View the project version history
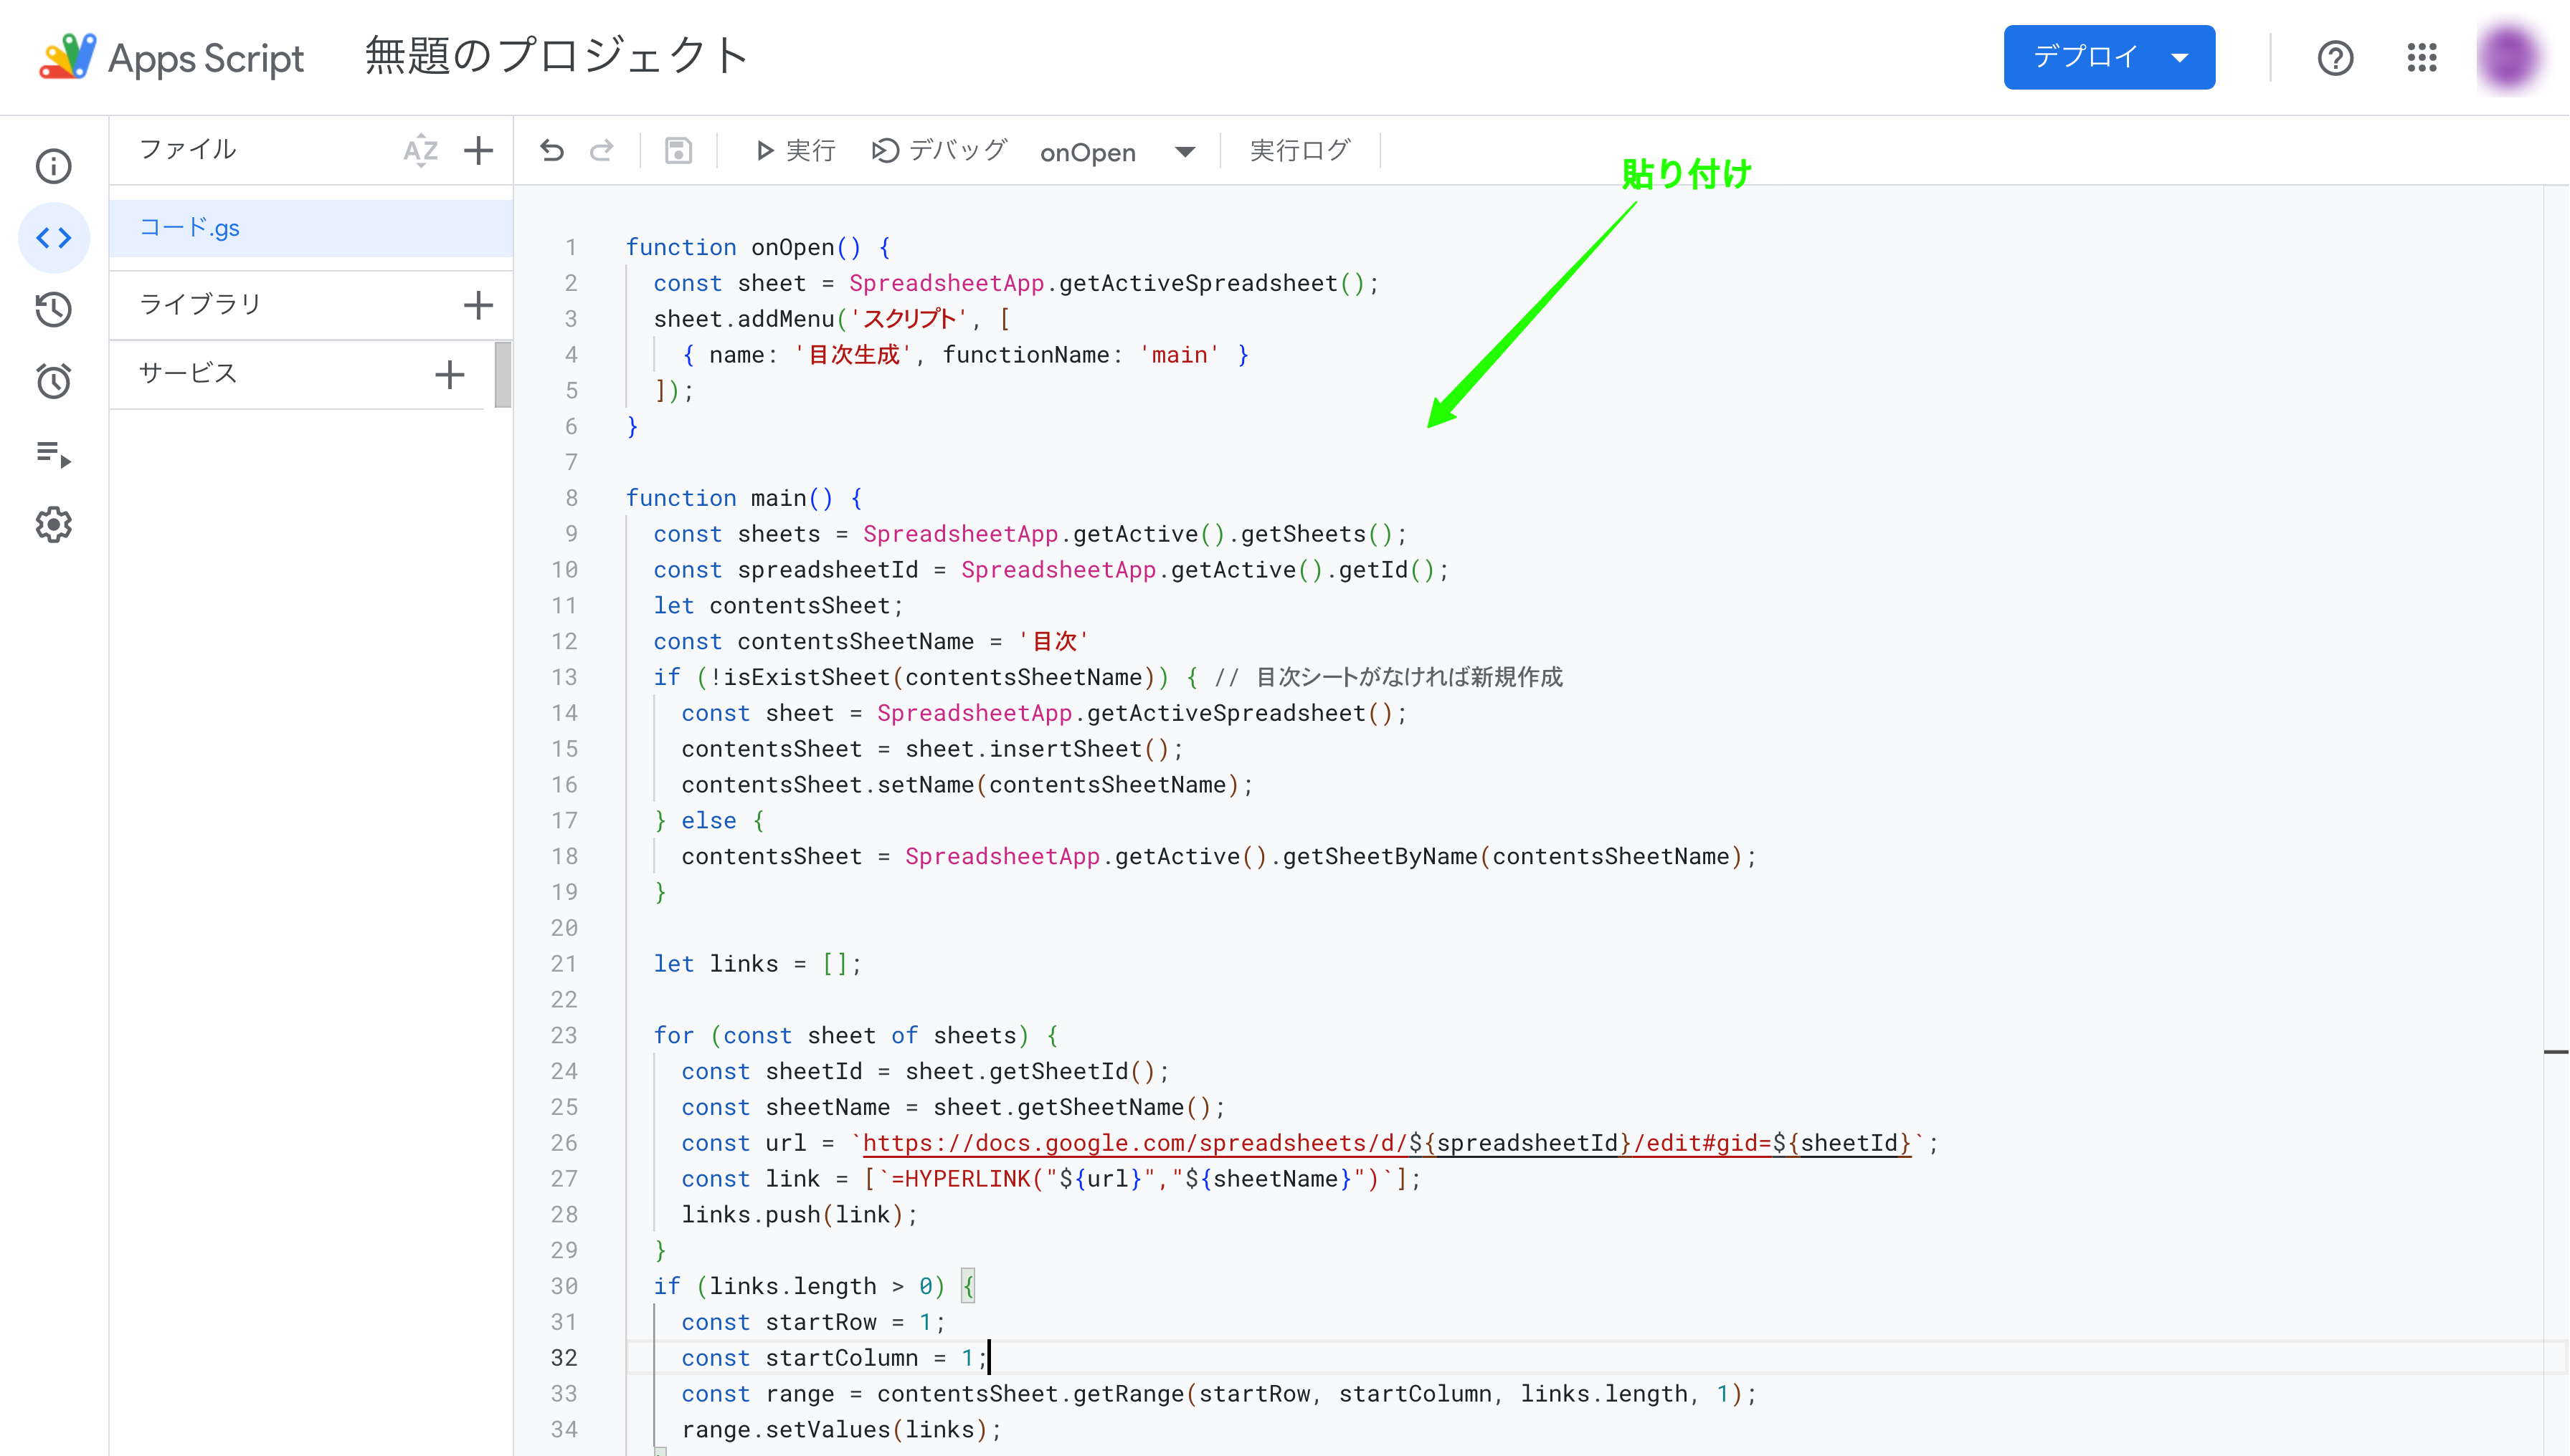 (x=53, y=310)
